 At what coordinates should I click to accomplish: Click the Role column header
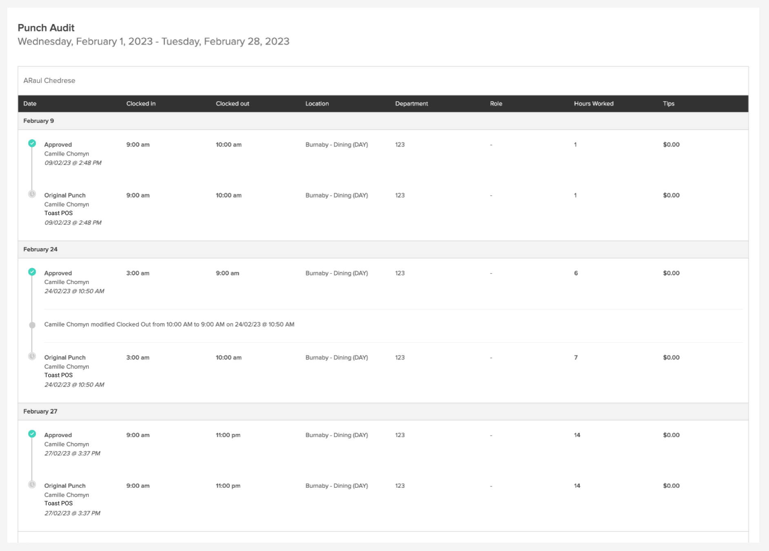click(496, 104)
